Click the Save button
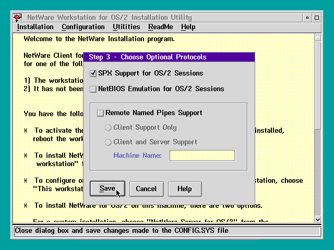Viewport: 334px width, 250px height. 108,189
